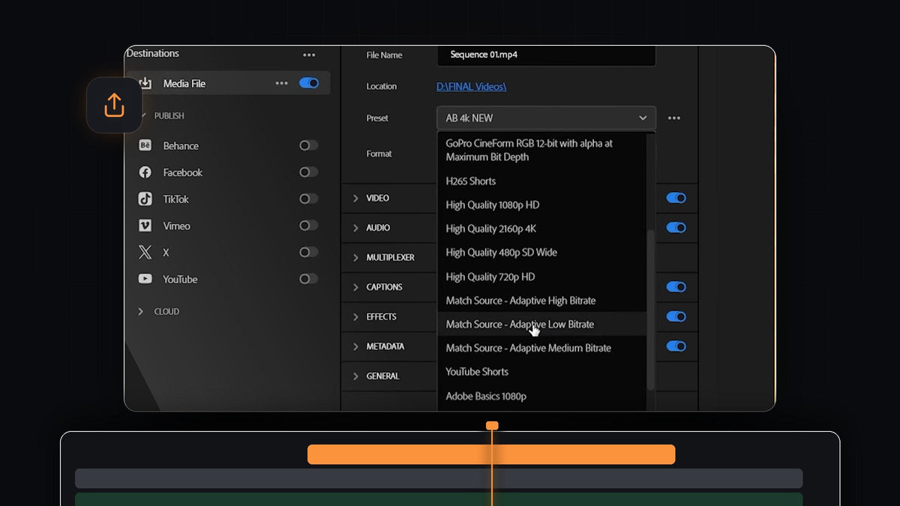Select High Quality 1080p HD preset
The image size is (900, 506).
pos(543,205)
